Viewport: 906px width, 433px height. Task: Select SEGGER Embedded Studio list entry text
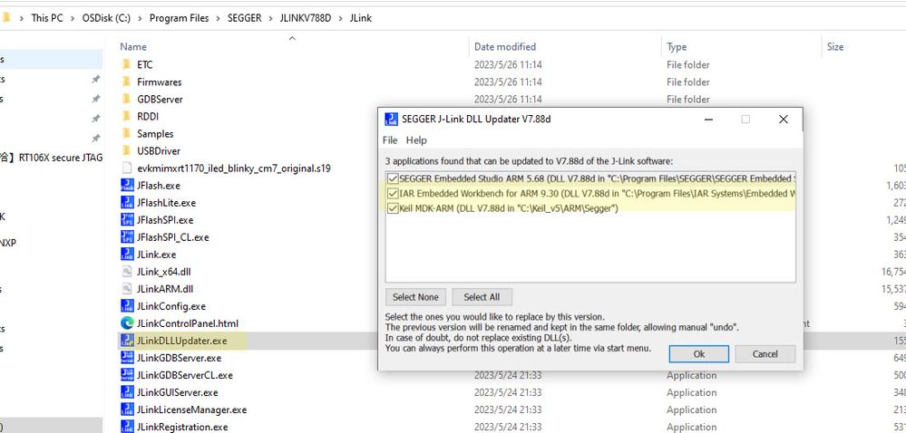coord(597,178)
